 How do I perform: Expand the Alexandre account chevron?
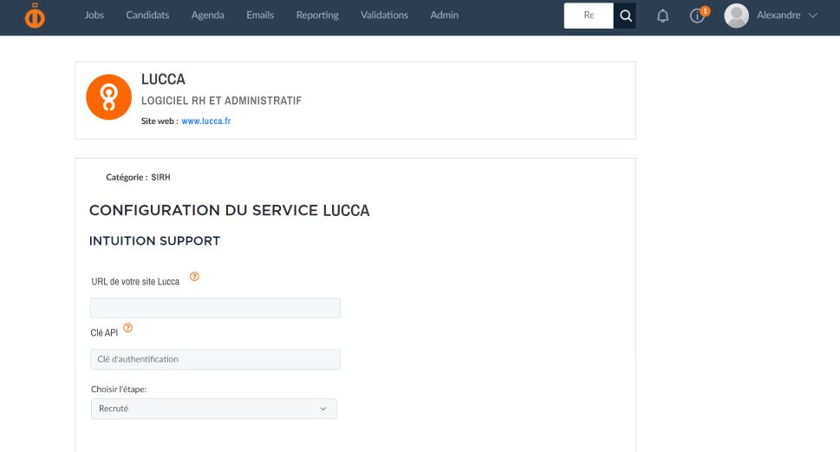click(812, 16)
